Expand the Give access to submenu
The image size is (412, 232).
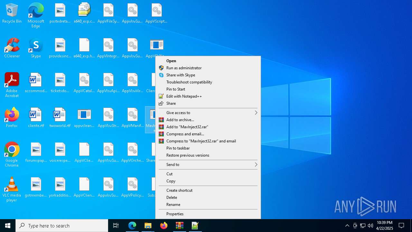click(208, 113)
